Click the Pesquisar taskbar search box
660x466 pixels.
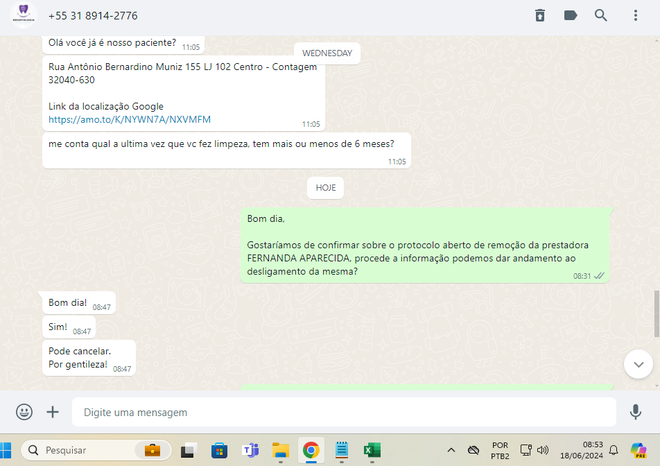(96, 450)
